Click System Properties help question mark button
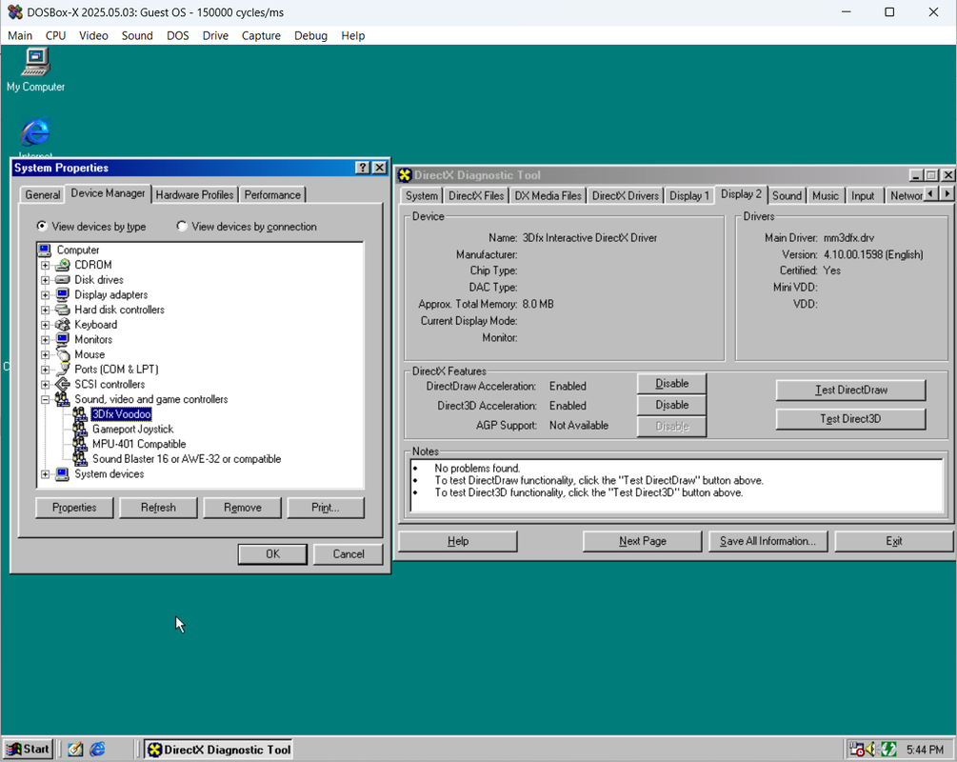Image resolution: width=957 pixels, height=762 pixels. (363, 168)
